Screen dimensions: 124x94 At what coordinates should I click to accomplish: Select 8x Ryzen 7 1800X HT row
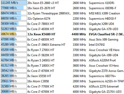(41, 66)
